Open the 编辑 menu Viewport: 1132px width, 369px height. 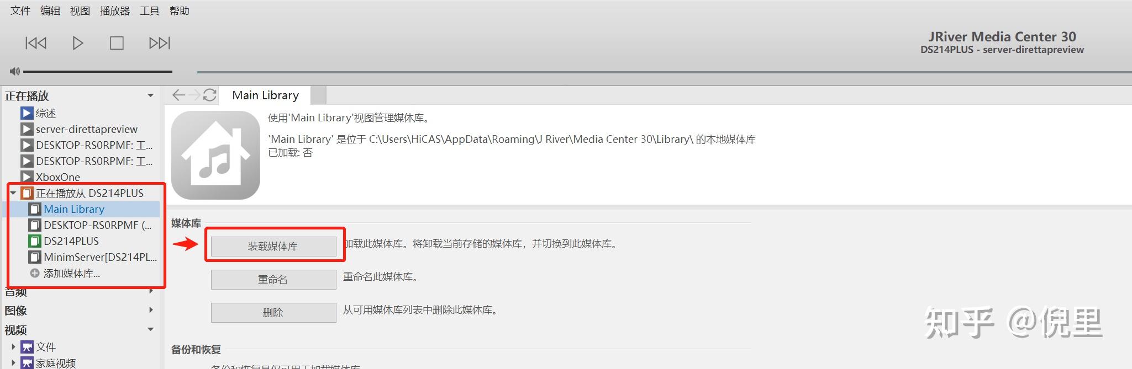tap(50, 10)
